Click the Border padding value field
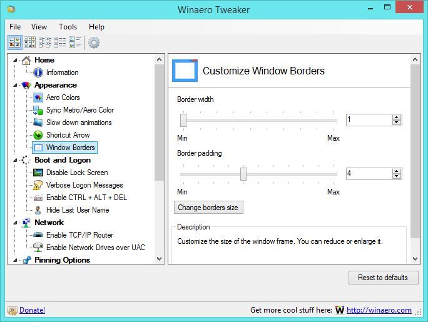Image resolution: width=428 pixels, height=322 pixels. pos(369,173)
